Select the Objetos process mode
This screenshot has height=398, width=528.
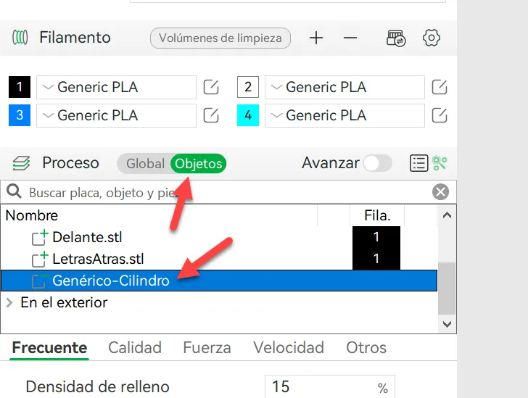click(198, 164)
